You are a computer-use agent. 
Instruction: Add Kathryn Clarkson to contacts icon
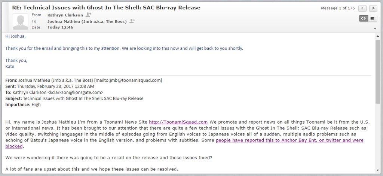(x=88, y=15)
